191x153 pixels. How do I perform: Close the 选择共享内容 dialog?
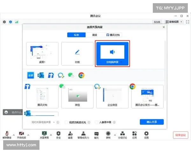coord(164,27)
